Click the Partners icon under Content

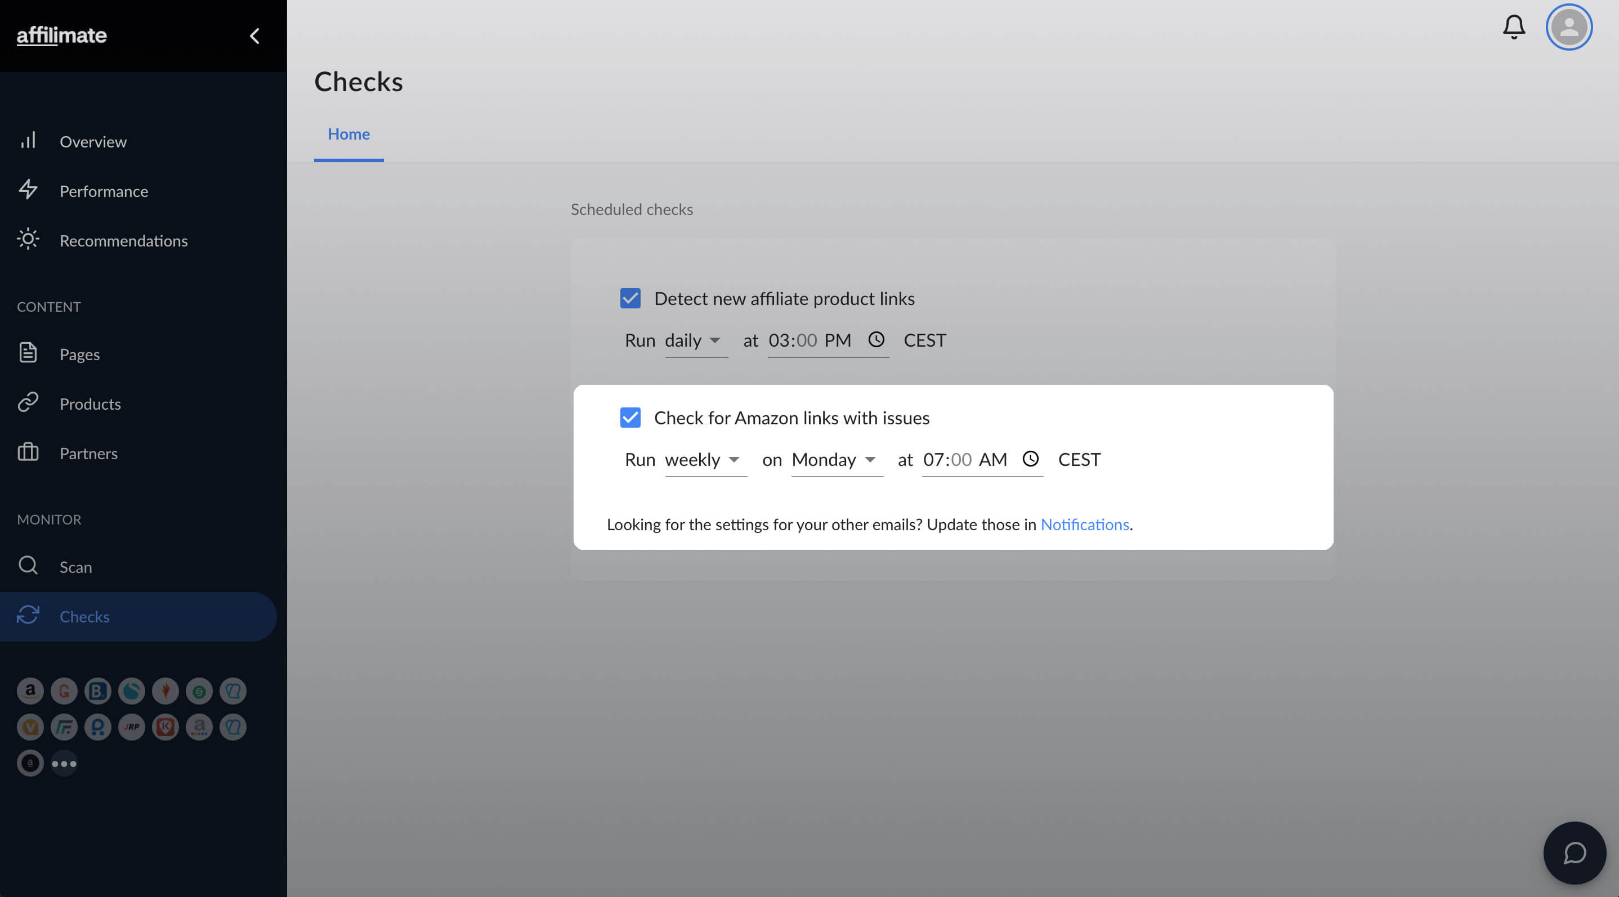tap(28, 453)
